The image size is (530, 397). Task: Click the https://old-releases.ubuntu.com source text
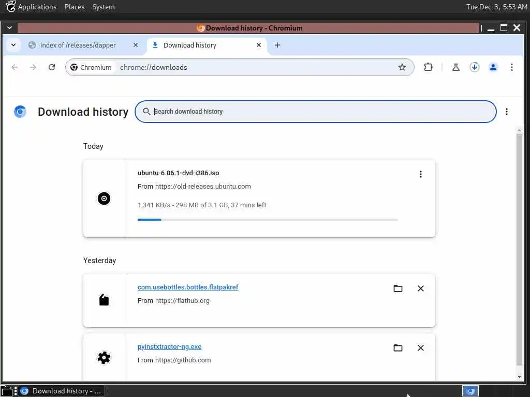[x=203, y=186]
